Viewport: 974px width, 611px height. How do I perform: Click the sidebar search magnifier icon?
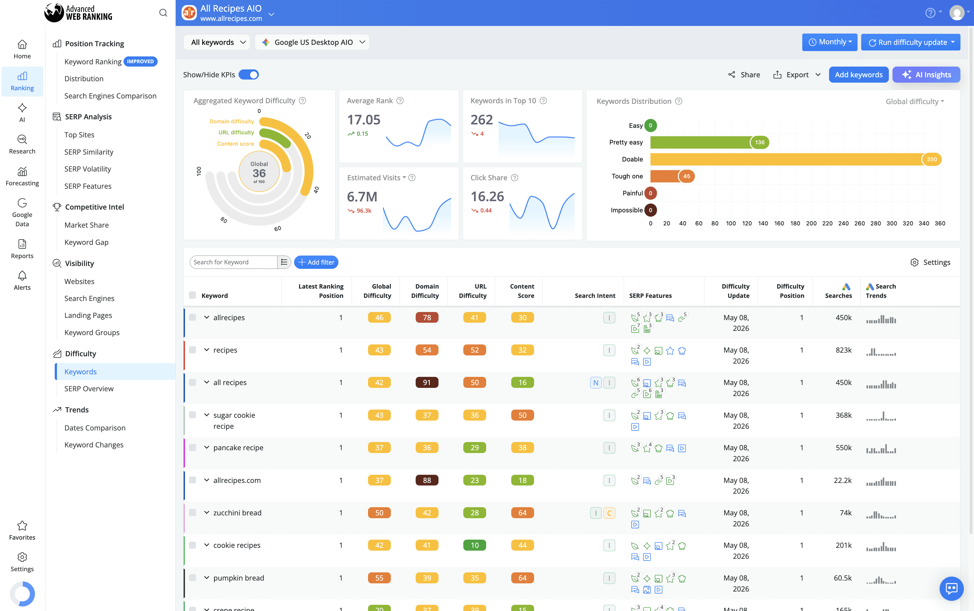163,13
